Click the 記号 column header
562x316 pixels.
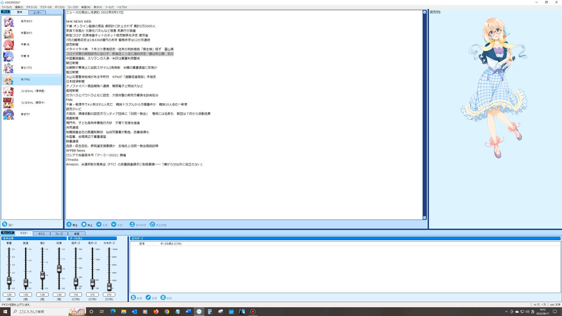[x=142, y=243]
